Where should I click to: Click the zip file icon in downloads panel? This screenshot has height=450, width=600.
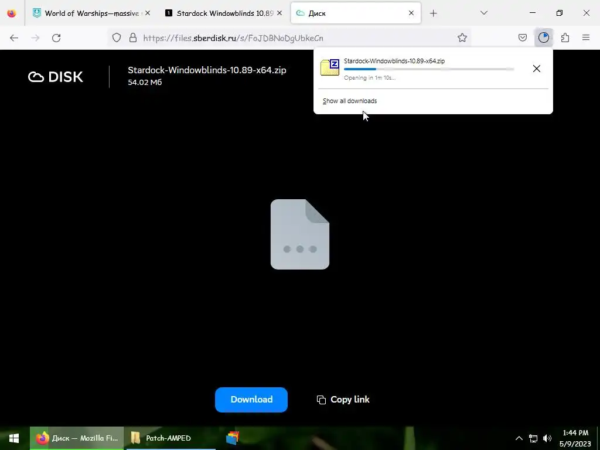point(330,68)
